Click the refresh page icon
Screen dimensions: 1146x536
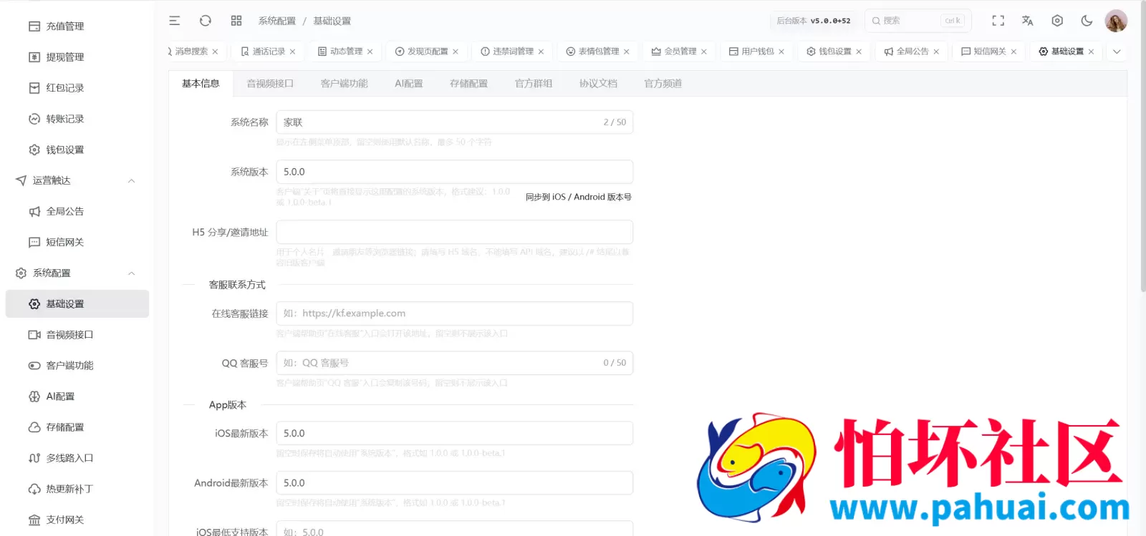(x=206, y=21)
